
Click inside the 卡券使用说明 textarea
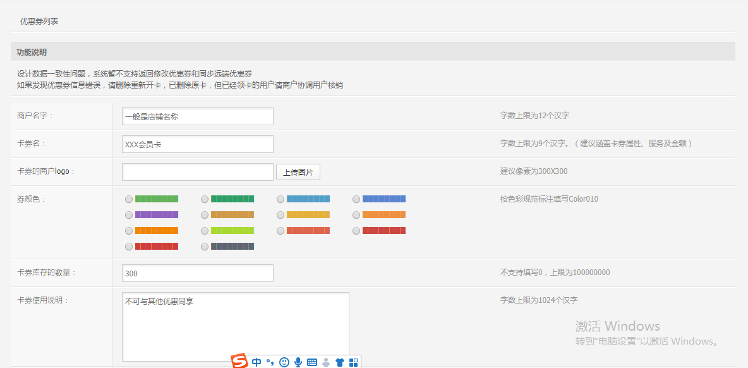(235, 326)
